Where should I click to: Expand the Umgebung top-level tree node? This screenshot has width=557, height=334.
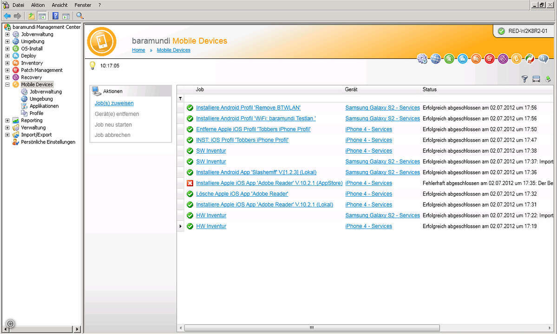(7, 41)
